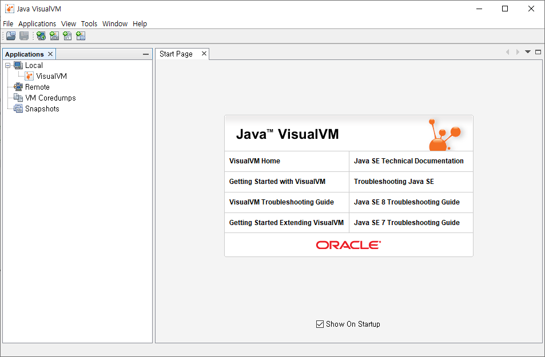Open Java SE 8 Troubleshooting Guide link
This screenshot has width=545, height=357.
click(x=407, y=202)
